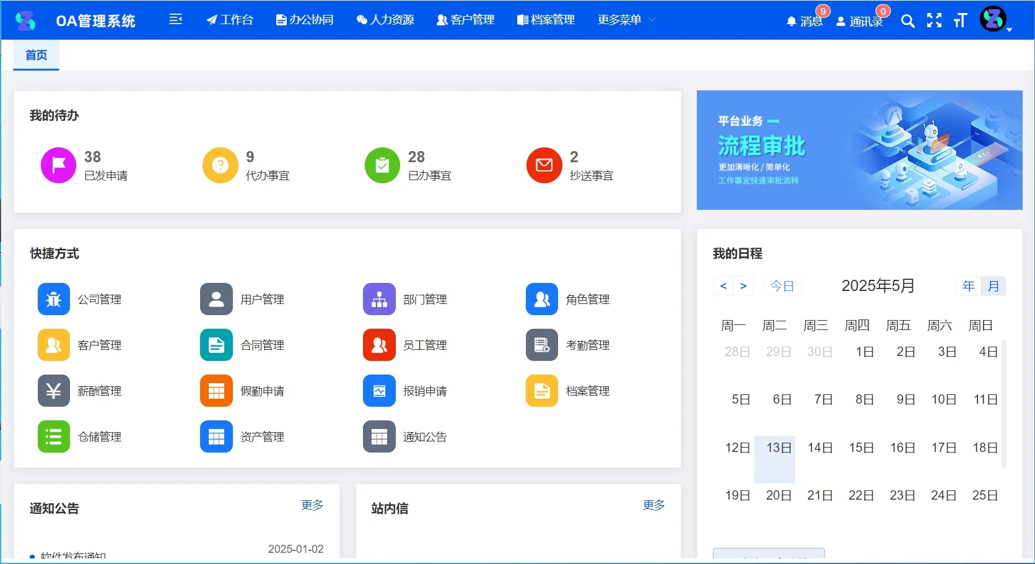Open 消息 notifications with badge 9
Image resolution: width=1035 pixels, height=564 pixels.
point(805,21)
